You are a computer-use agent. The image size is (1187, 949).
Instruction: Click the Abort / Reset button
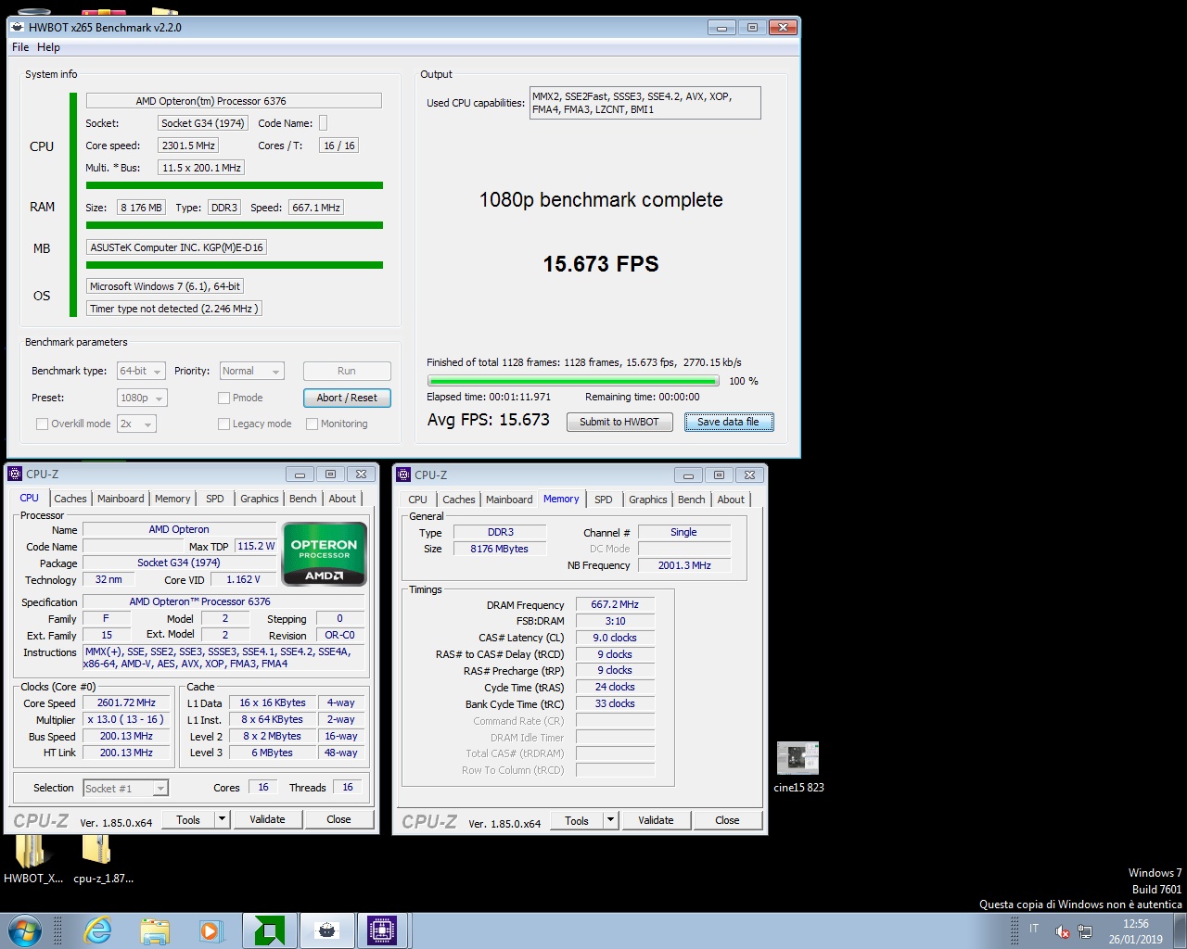point(347,398)
